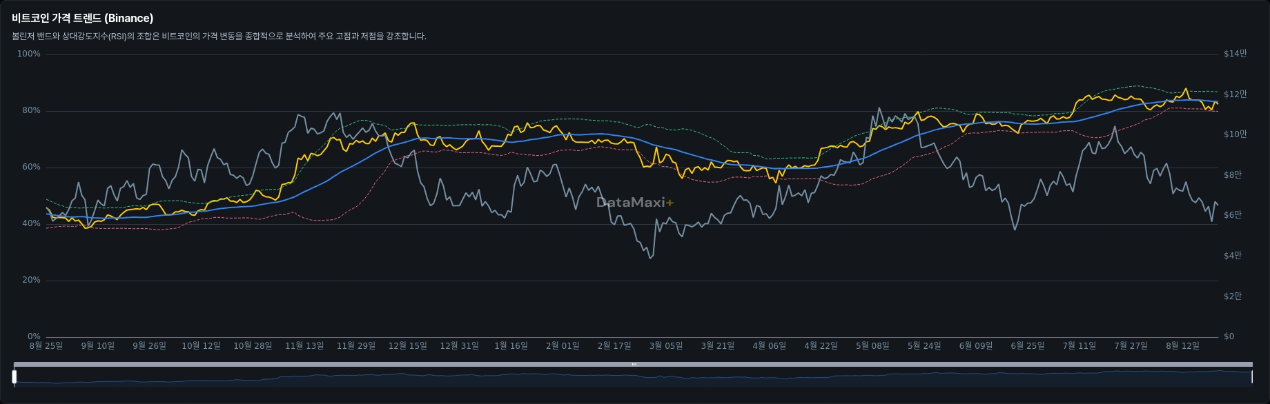This screenshot has height=404, width=1270.
Task: Click the '2월 17일' date label
Action: [614, 346]
